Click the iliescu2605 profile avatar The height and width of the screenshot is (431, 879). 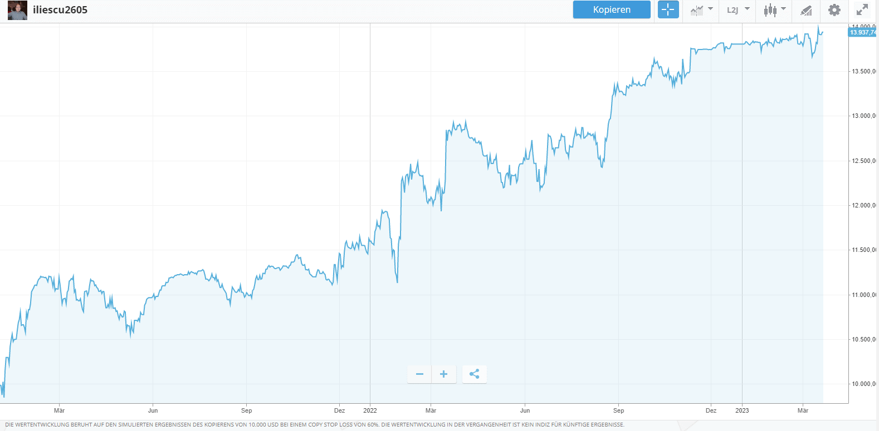coord(17,10)
